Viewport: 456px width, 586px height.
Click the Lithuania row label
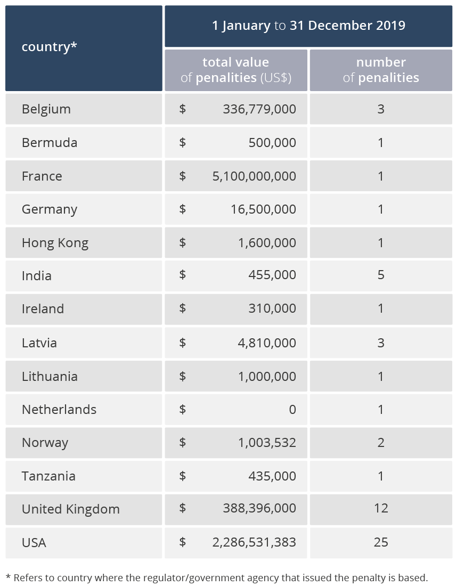point(50,376)
